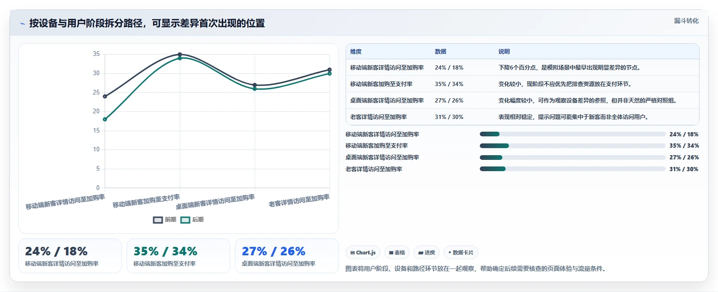Click the note starting 下降6个百分点
718x292 pixels.
[x=569, y=68]
